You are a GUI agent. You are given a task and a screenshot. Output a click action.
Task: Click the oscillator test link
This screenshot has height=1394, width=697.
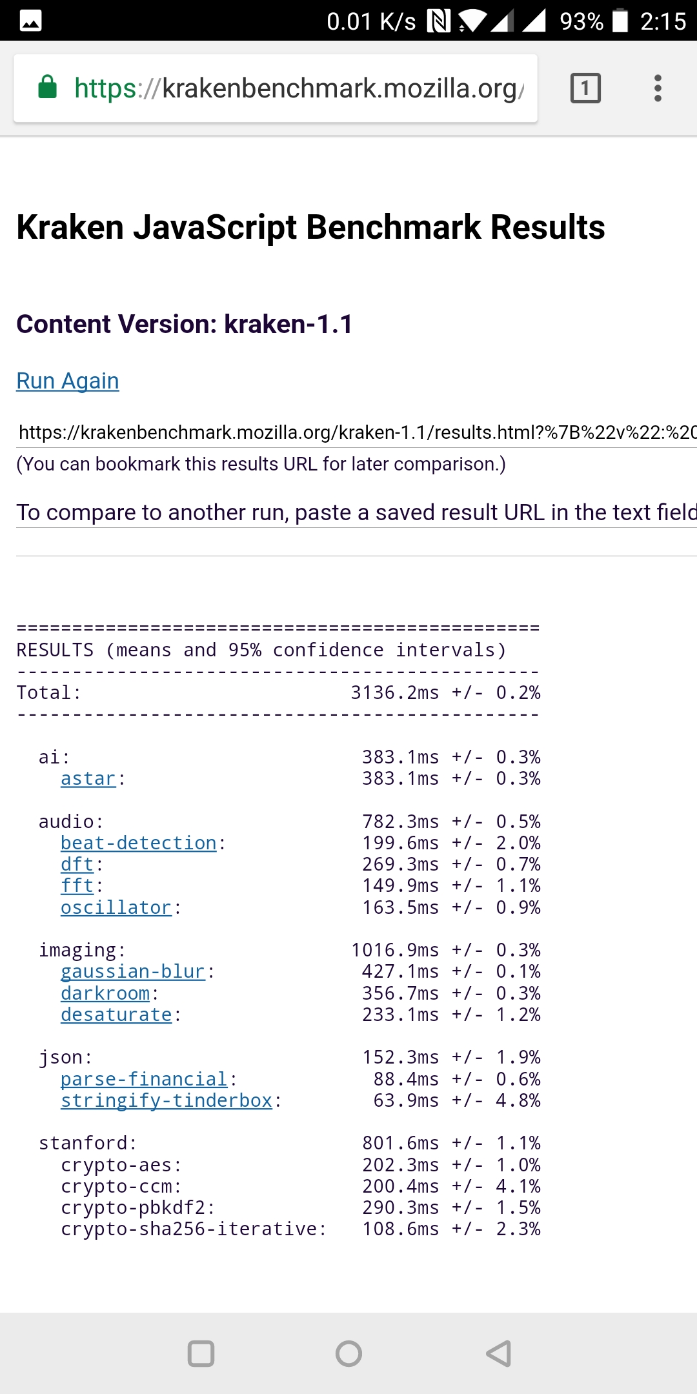tap(116, 907)
